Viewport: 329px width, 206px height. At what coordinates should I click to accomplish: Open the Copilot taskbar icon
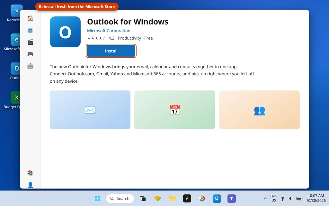[x=157, y=198]
